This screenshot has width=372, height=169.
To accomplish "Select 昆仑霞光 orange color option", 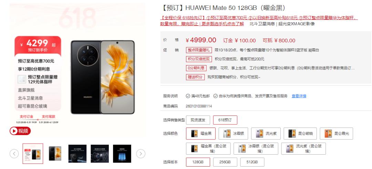I will click(337, 134).
